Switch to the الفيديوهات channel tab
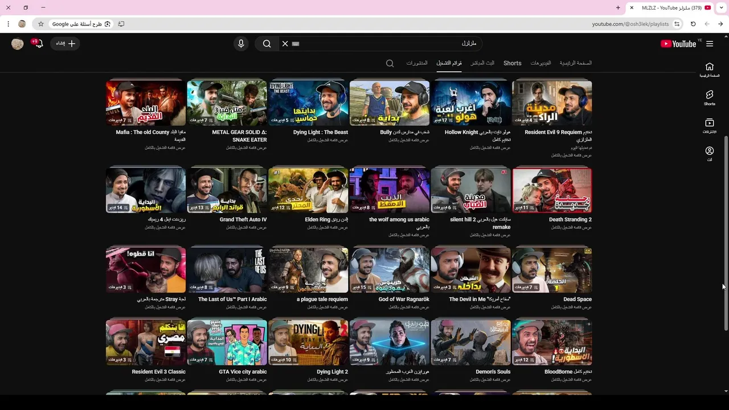The height and width of the screenshot is (410, 729). pos(540,63)
